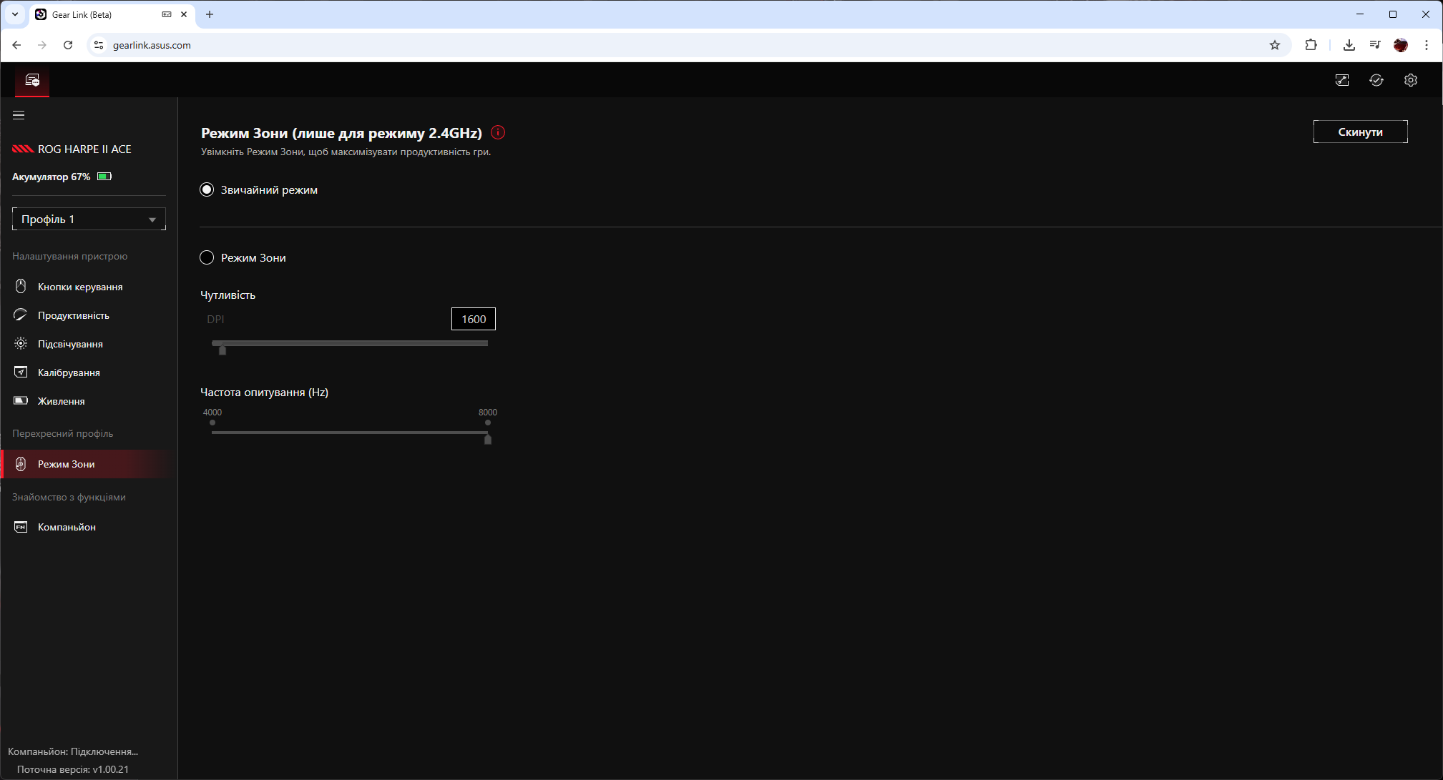Viewport: 1443px width, 780px height.
Task: Click the firmware update check icon
Action: tap(1376, 80)
